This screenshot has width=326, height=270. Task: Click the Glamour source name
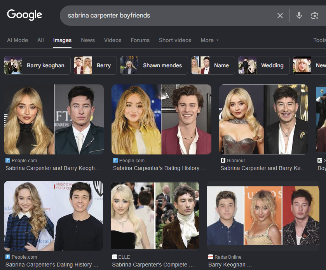click(236, 161)
